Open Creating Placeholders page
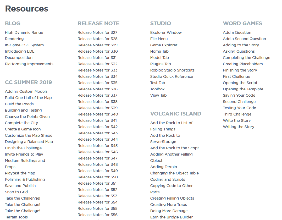This screenshot has width=282, height=220. (243, 64)
